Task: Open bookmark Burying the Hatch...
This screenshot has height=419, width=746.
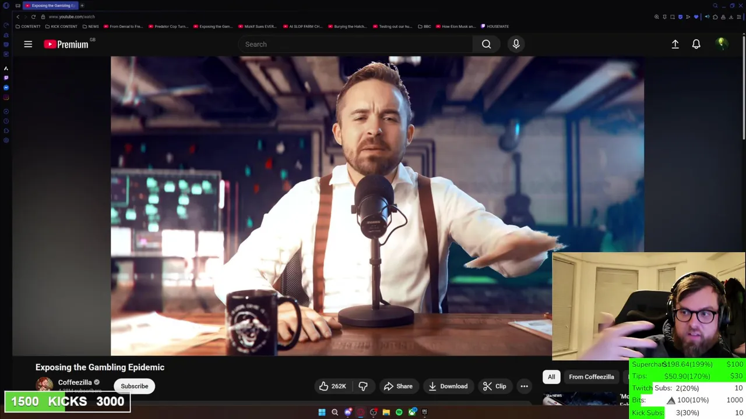Action: click(347, 26)
